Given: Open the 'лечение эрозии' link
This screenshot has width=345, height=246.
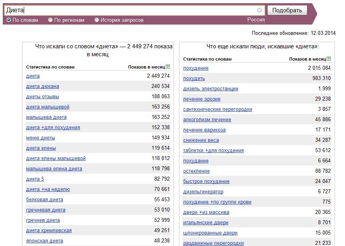Looking at the screenshot, I should click(x=201, y=99).
